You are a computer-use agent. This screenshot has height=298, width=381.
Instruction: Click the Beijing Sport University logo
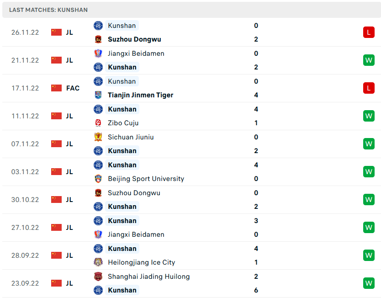pyautogui.click(x=98, y=179)
